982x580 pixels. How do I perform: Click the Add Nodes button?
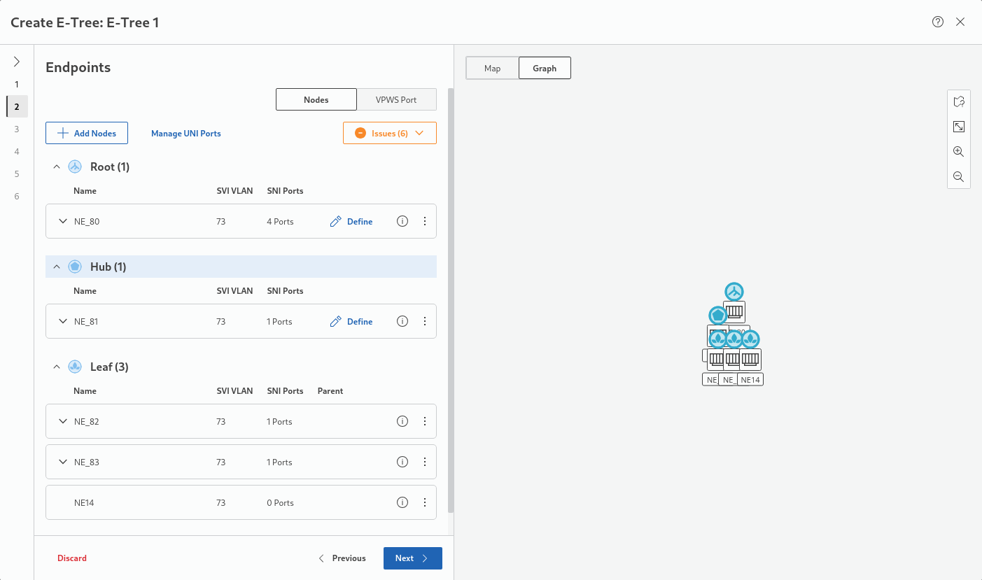(x=87, y=133)
